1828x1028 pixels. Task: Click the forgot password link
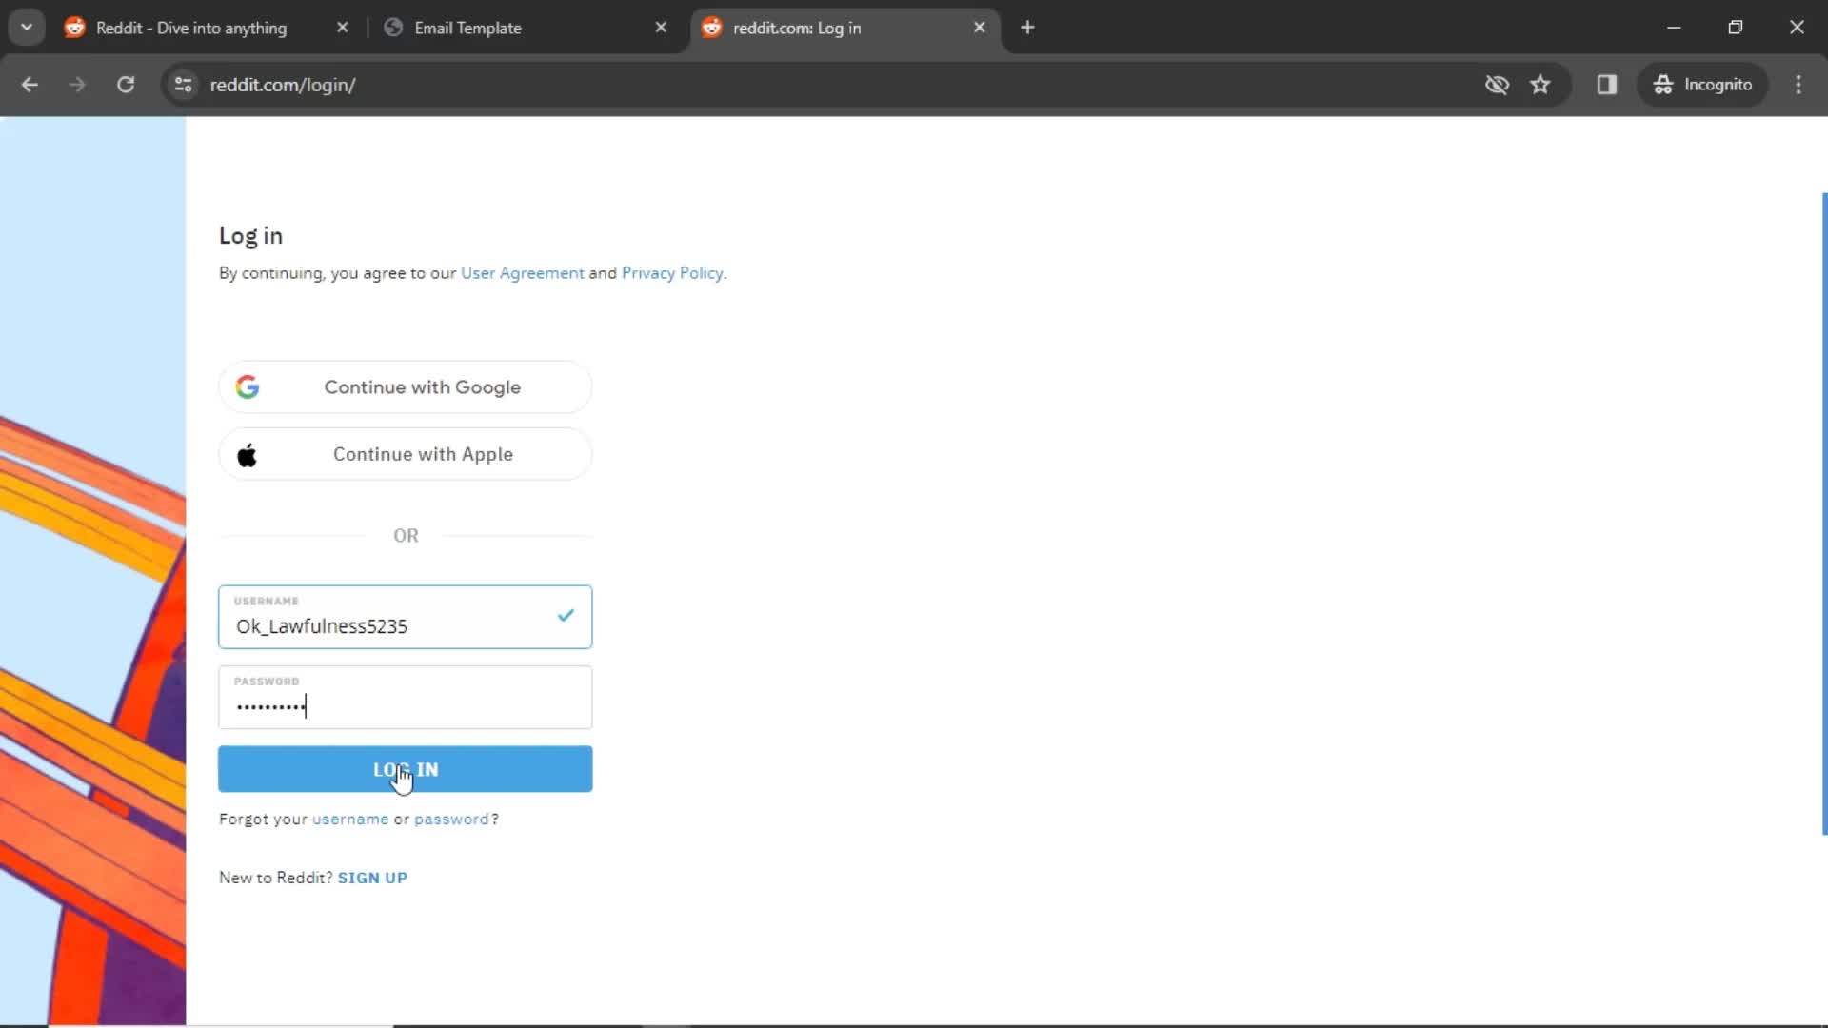pyautogui.click(x=450, y=817)
